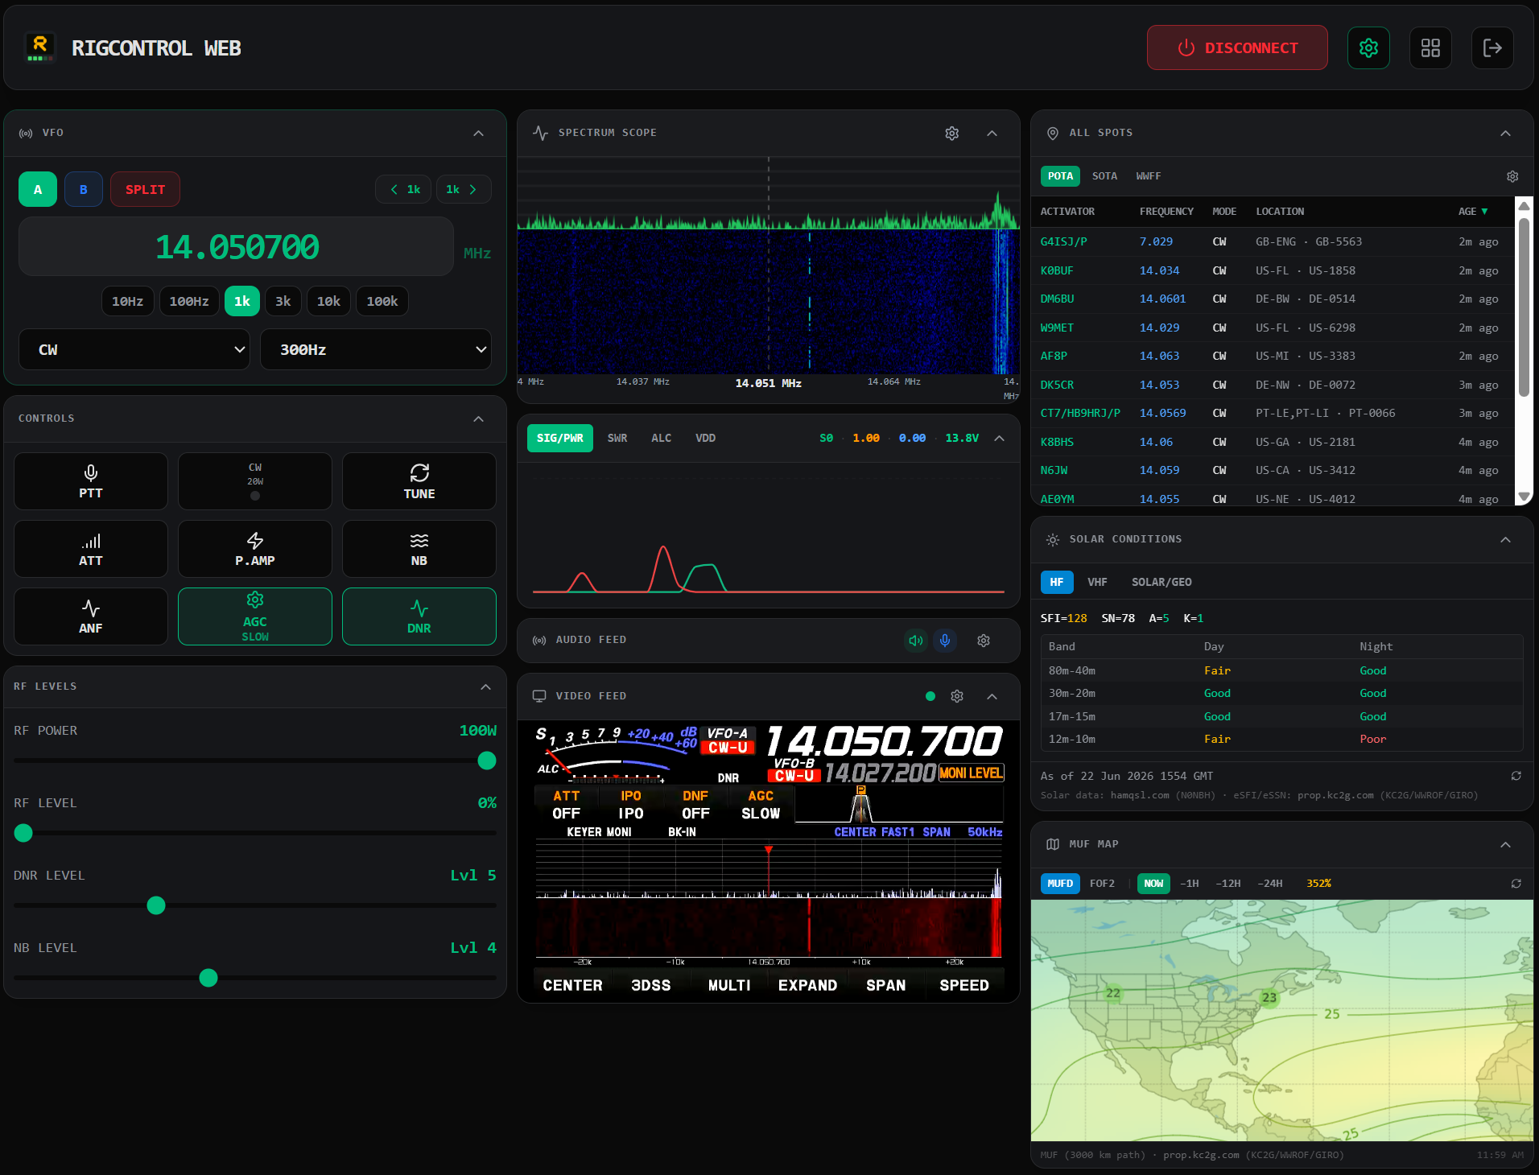The image size is (1539, 1175).
Task: Refresh the MUF map
Action: coord(1516,884)
